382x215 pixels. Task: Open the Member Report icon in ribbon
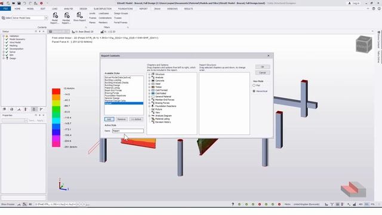(66, 16)
